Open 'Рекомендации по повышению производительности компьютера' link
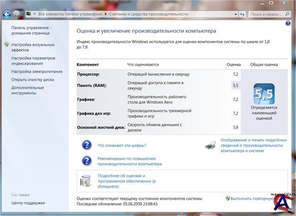Viewport: 296px width, 216px height. pyautogui.click(x=130, y=161)
